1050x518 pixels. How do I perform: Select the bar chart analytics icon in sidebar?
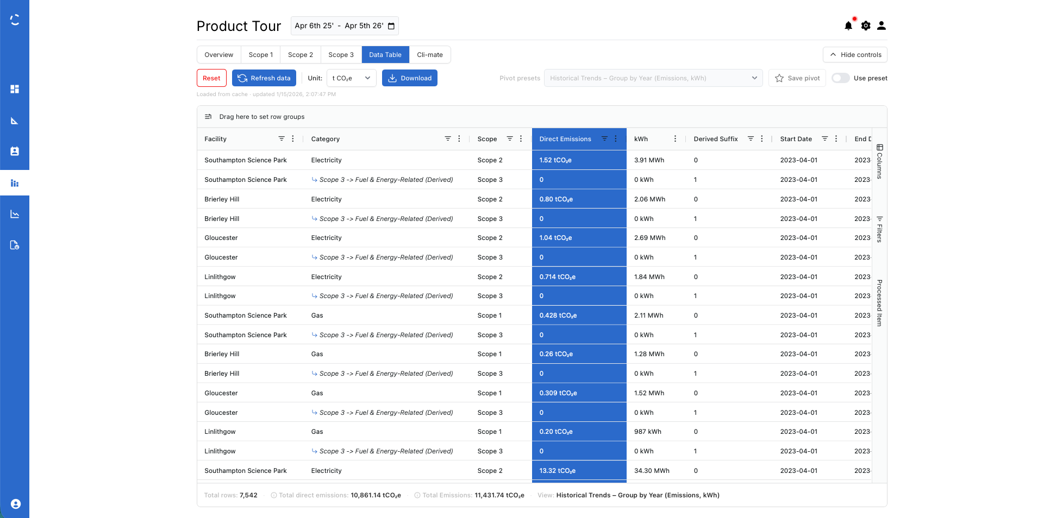[15, 183]
